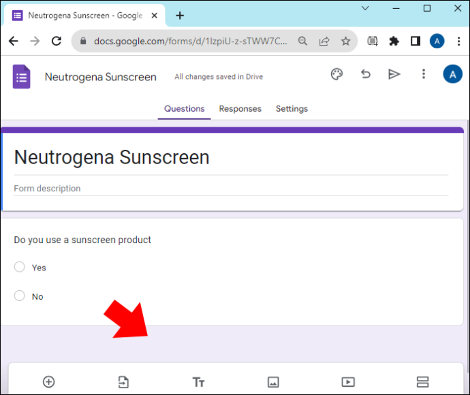Open the tab search chevron dropdown
470x395 pixels.
[x=365, y=8]
